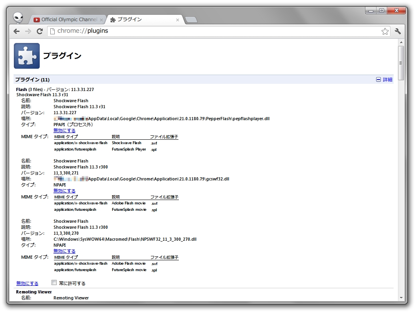
Task: Click the address bar showing chrome://plugins
Action: click(120, 31)
